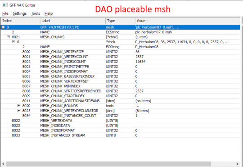Click the GFF V4.0 Editor app icon
Viewport: 243px width, 167px height.
pos(5,5)
